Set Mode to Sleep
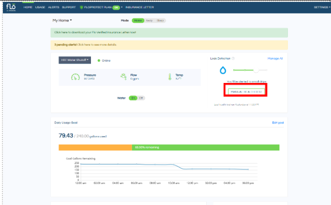 pos(160,21)
